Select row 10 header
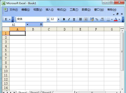Viewport: 126px width, 93px height. pyautogui.click(x=6, y=71)
